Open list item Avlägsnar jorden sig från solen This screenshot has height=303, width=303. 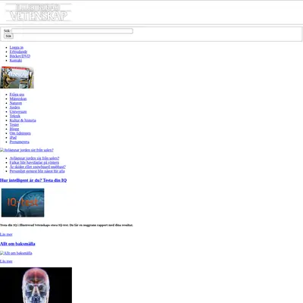(x=34, y=158)
